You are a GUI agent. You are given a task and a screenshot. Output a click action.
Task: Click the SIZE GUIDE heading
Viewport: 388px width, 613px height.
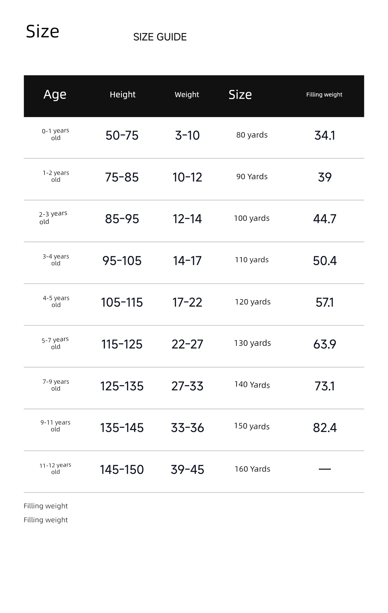coord(160,37)
